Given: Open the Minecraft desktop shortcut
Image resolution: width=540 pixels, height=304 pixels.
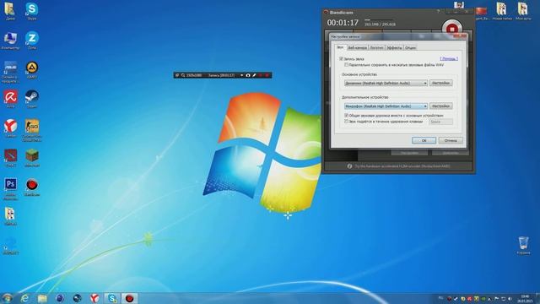Looking at the screenshot, I should [32, 158].
